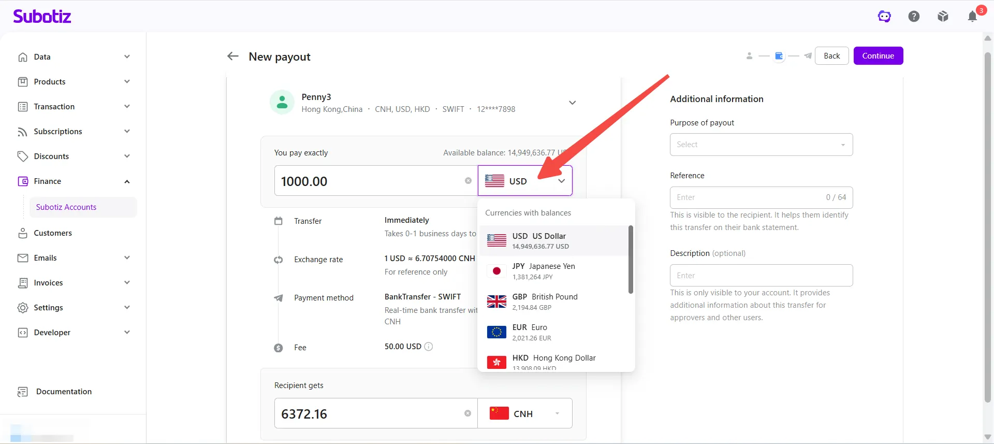Open notifications bell icon
Screen dimensions: 994x444
pyautogui.click(x=972, y=17)
